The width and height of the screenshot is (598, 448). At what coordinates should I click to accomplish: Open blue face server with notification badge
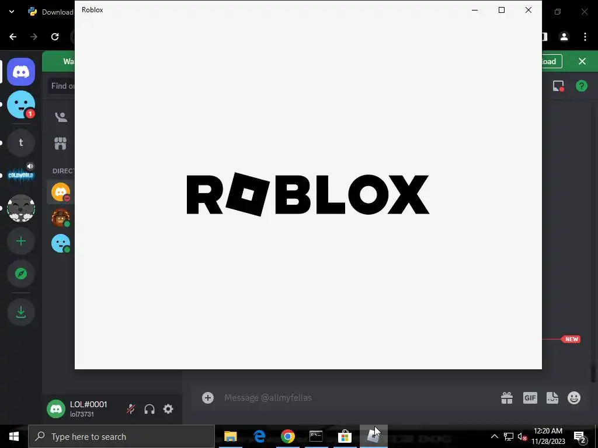pos(21,104)
